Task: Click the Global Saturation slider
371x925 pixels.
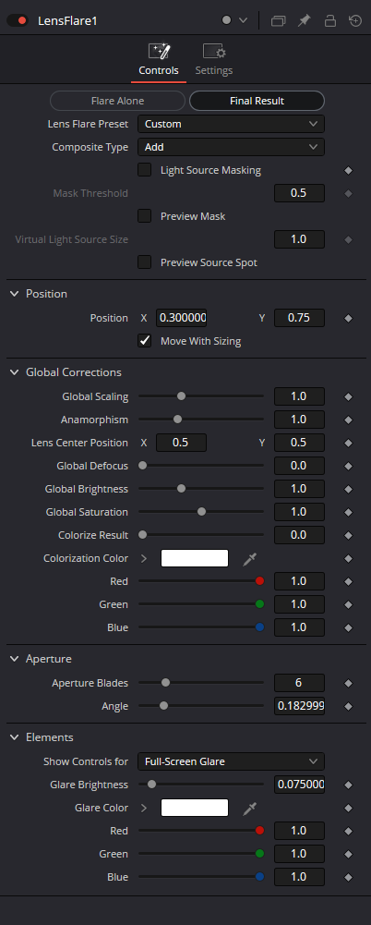Action: point(201,511)
